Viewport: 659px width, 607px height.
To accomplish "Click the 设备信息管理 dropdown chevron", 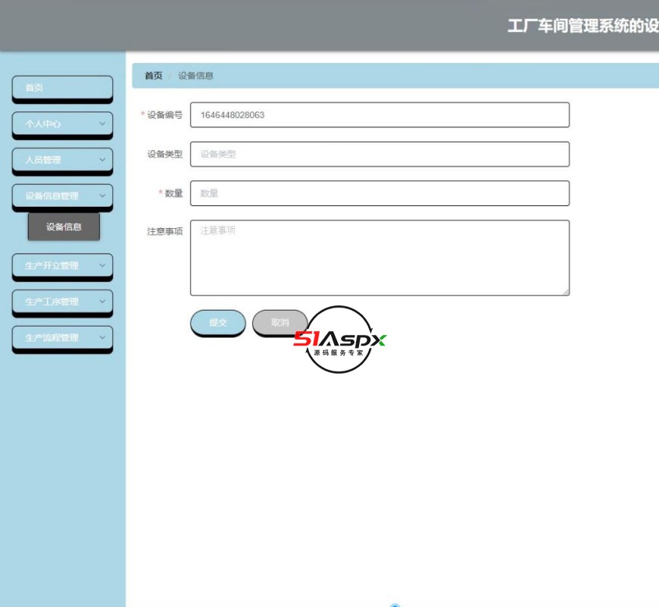I will 102,196.
